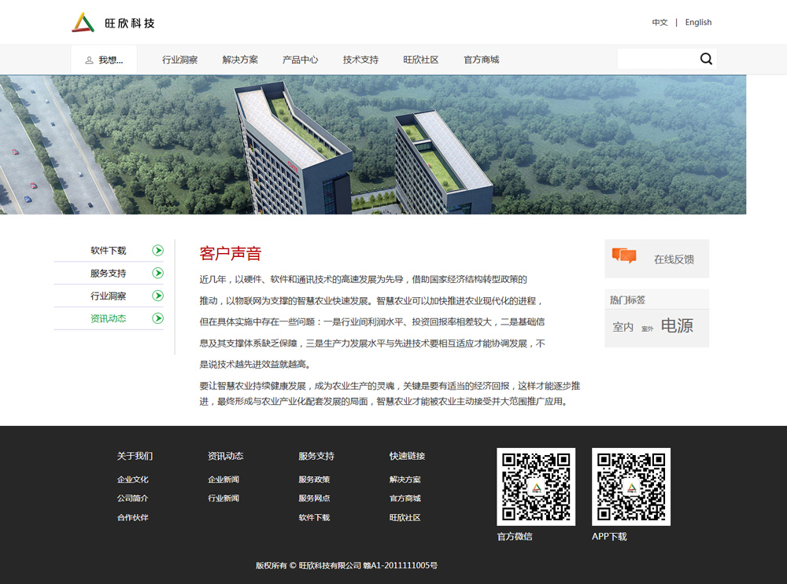This screenshot has width=787, height=584.
Task: Open footer link 企业新闻
Action: [x=224, y=479]
